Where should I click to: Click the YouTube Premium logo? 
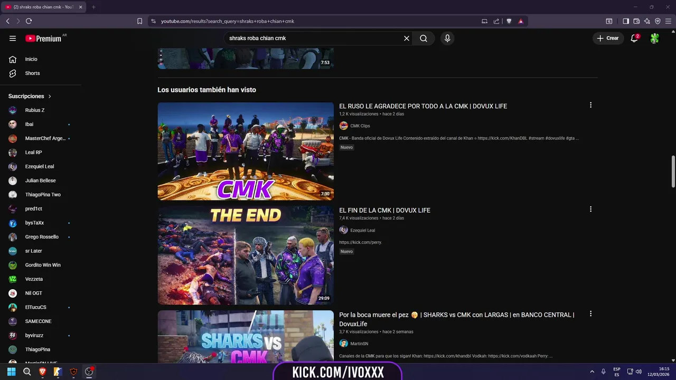[43, 39]
